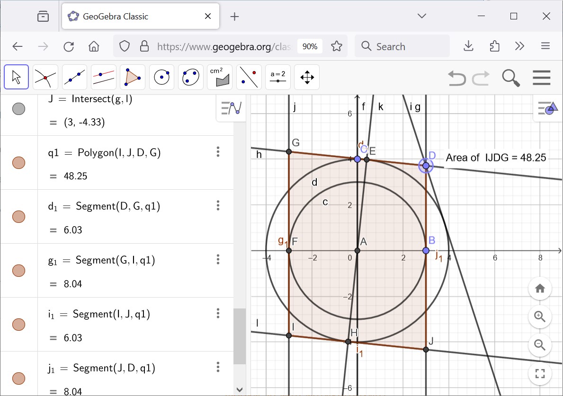Reset graph to standard home view
Screen dimensions: 563x396
click(540, 289)
